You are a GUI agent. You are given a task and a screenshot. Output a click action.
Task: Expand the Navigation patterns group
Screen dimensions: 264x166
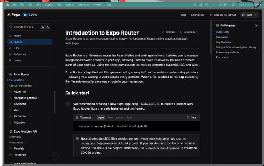25,98
